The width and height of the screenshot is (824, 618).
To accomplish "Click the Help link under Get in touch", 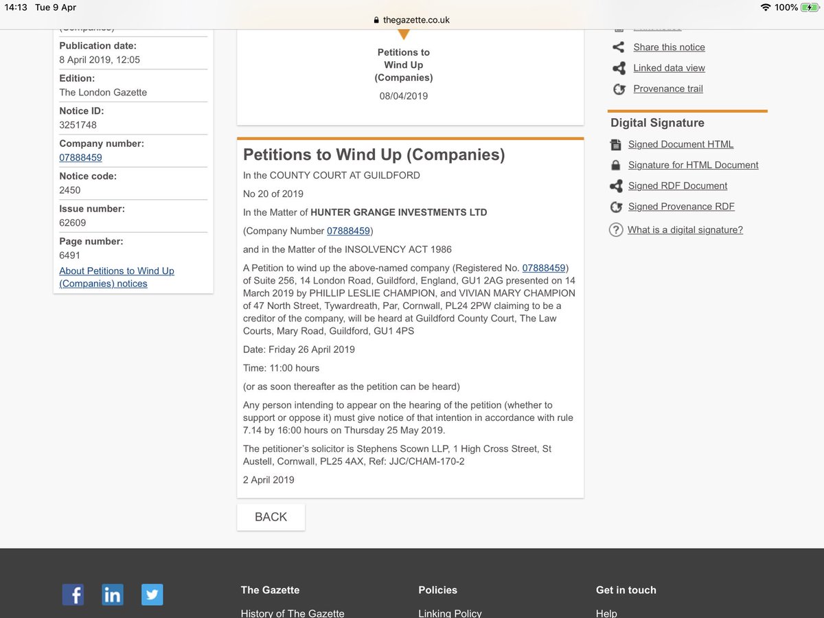I will point(606,613).
